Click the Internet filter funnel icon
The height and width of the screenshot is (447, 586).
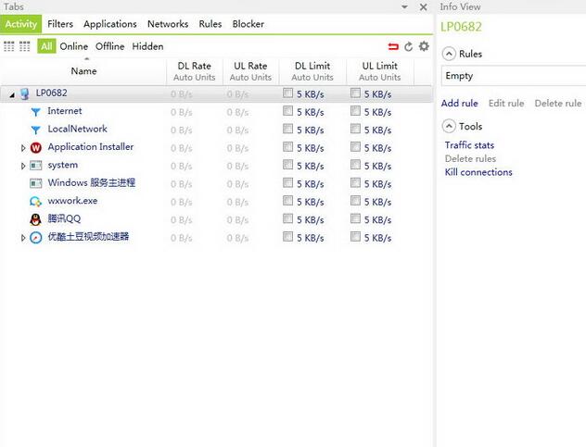(x=36, y=112)
